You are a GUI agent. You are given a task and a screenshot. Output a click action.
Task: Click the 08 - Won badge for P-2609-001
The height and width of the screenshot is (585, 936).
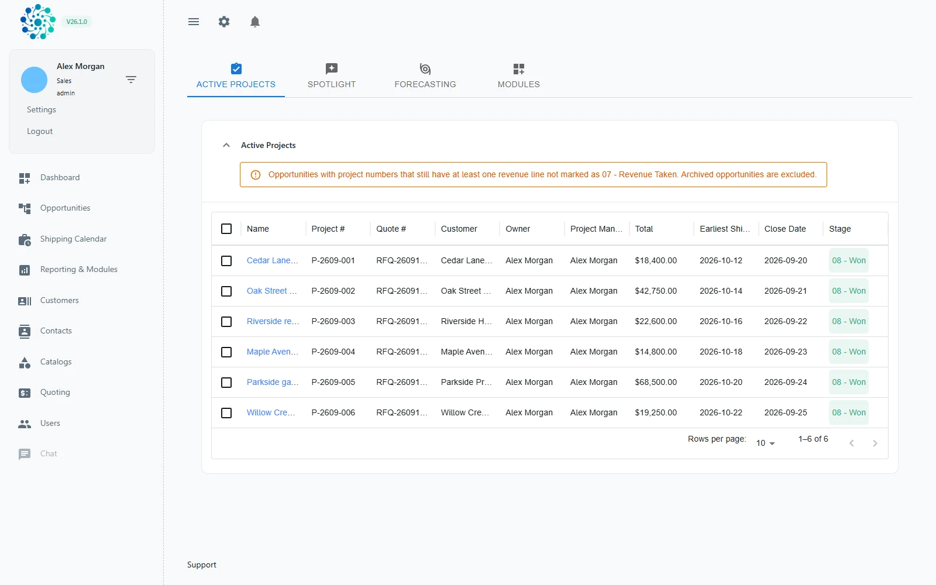pos(849,260)
